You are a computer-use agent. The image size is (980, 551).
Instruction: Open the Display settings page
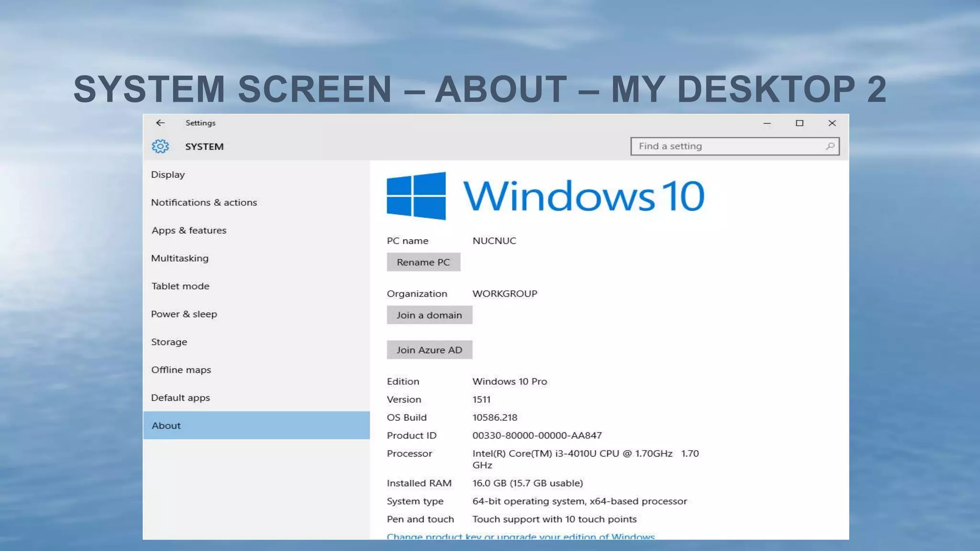tap(256, 175)
